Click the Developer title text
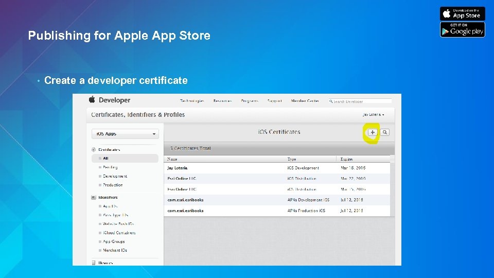 coord(114,100)
